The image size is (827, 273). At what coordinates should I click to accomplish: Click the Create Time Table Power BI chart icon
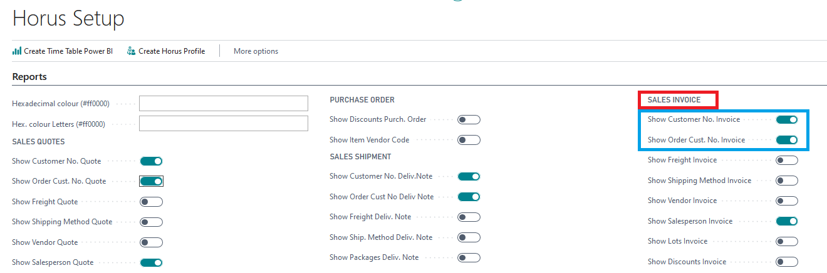(x=17, y=51)
